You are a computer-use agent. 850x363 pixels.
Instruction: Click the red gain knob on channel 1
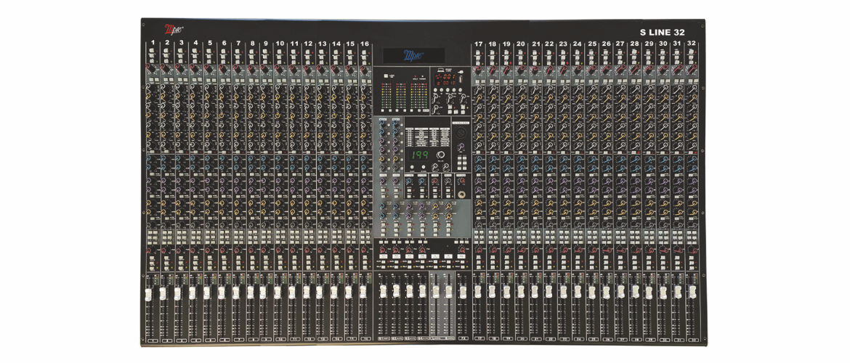point(150,68)
